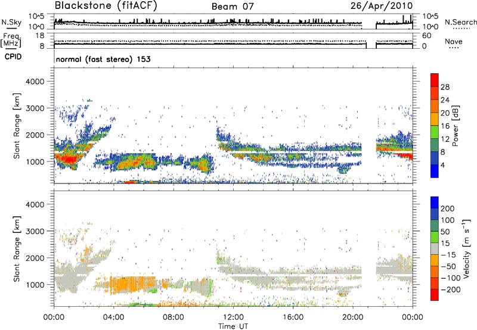Click the "normal (fast stereo) 153" mode text
Viewport: 477px width, 330px height.
click(103, 59)
